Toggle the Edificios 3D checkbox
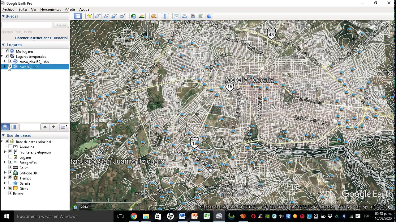Screen dimensions: 396x222 coord(10,173)
